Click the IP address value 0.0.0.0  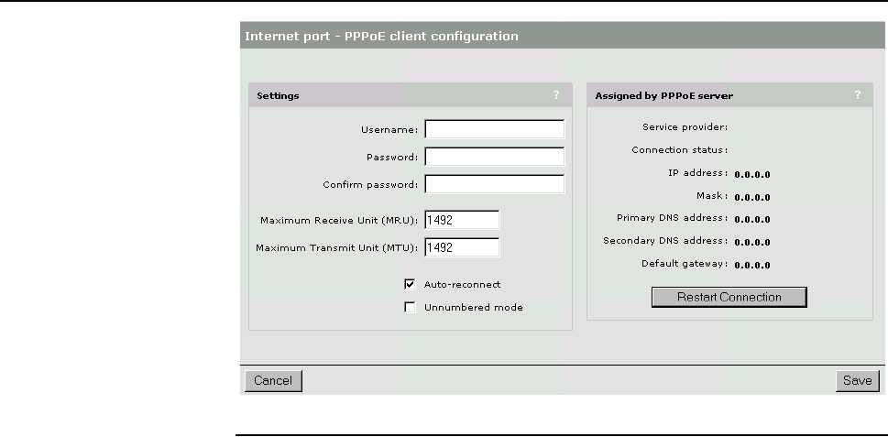tap(752, 174)
